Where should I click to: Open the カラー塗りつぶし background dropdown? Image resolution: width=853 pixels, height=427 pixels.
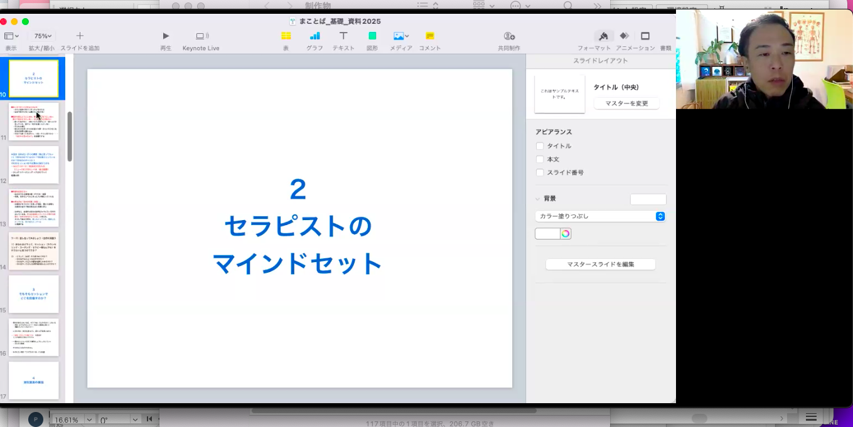tap(599, 216)
